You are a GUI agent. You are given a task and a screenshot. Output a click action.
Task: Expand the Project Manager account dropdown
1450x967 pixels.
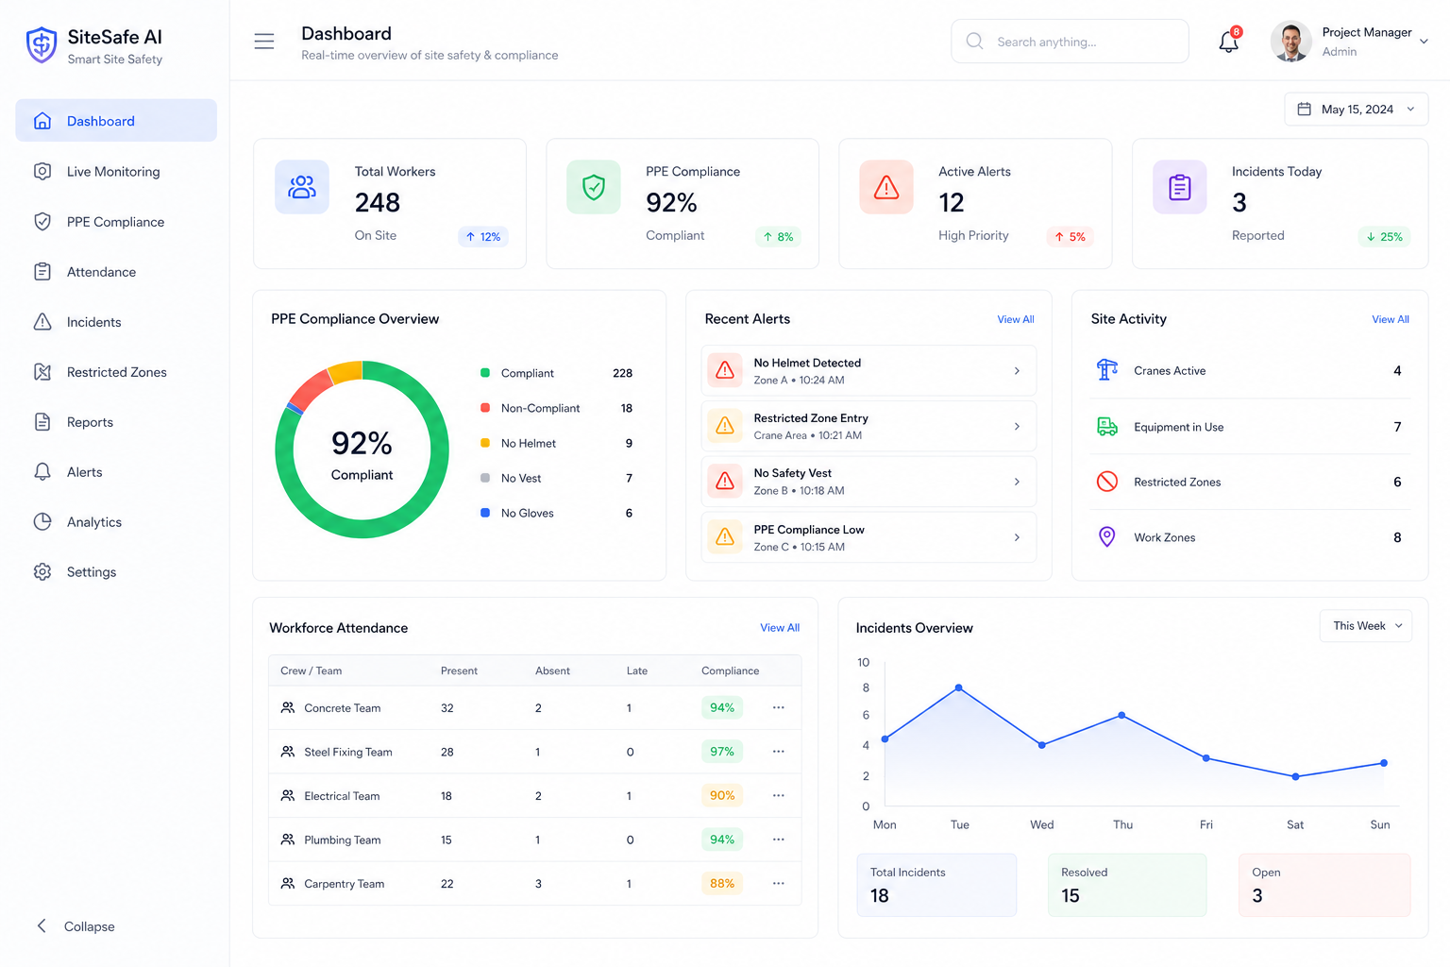pyautogui.click(x=1424, y=42)
